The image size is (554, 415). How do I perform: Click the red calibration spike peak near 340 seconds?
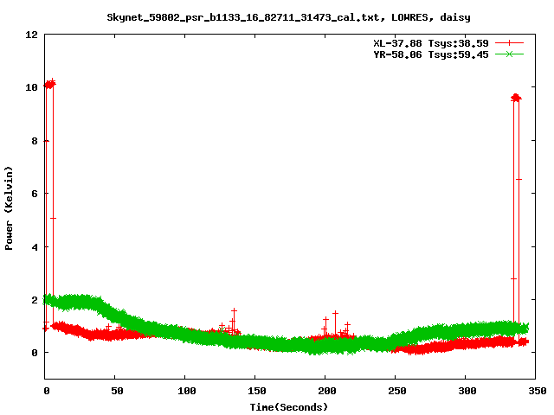click(x=516, y=98)
